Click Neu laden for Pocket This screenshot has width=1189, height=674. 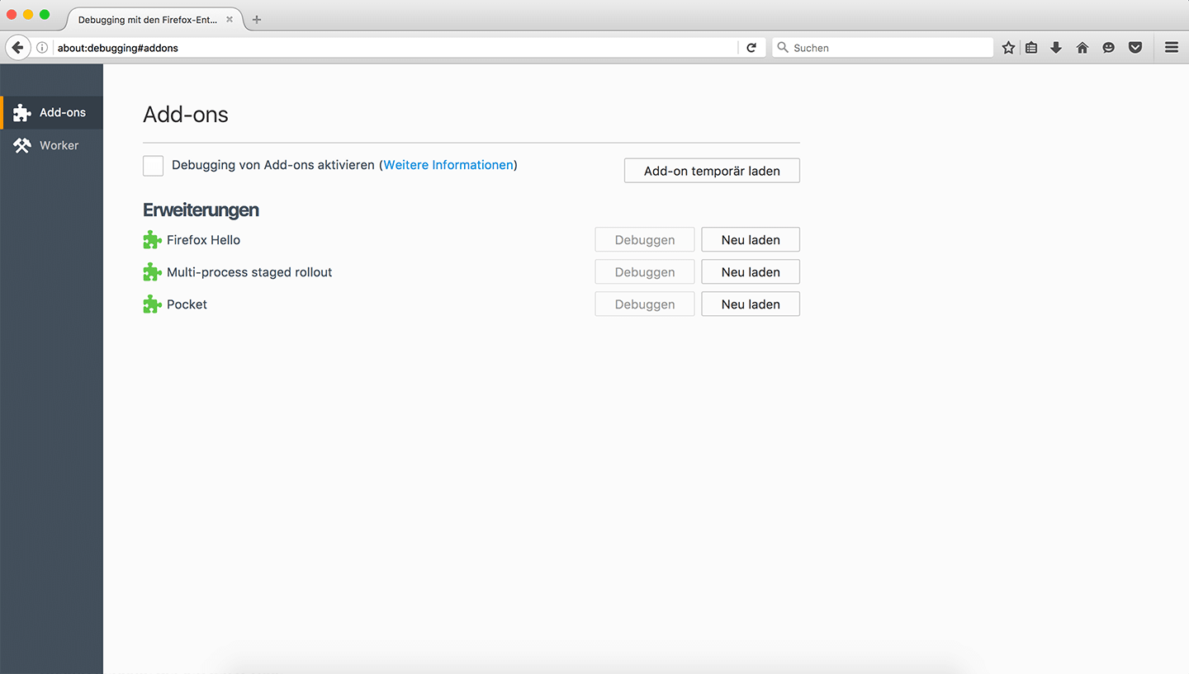[750, 304]
